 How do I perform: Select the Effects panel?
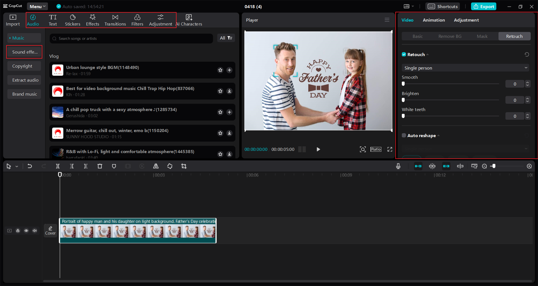pyautogui.click(x=92, y=20)
